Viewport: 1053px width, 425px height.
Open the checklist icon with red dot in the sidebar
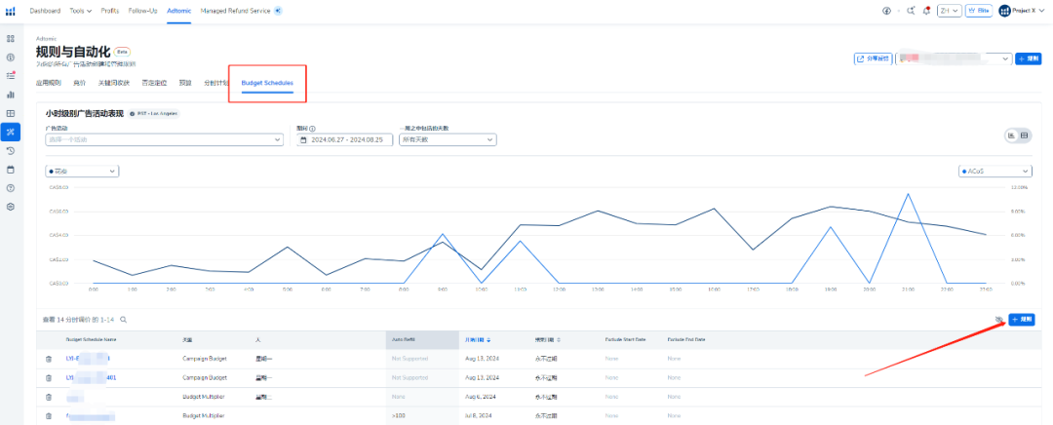pos(11,75)
